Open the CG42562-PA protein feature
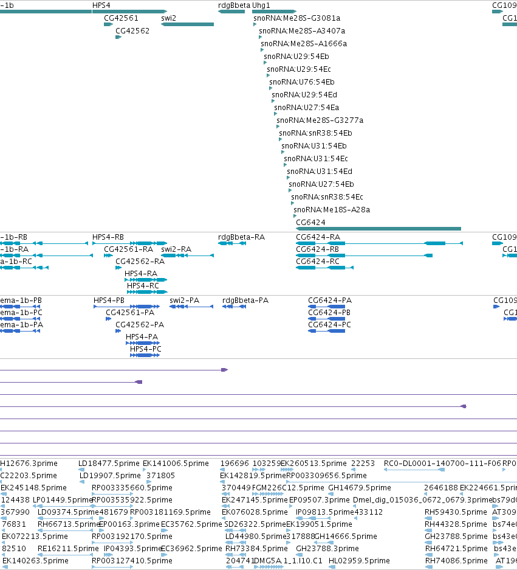This screenshot has width=517, height=570. (118, 331)
